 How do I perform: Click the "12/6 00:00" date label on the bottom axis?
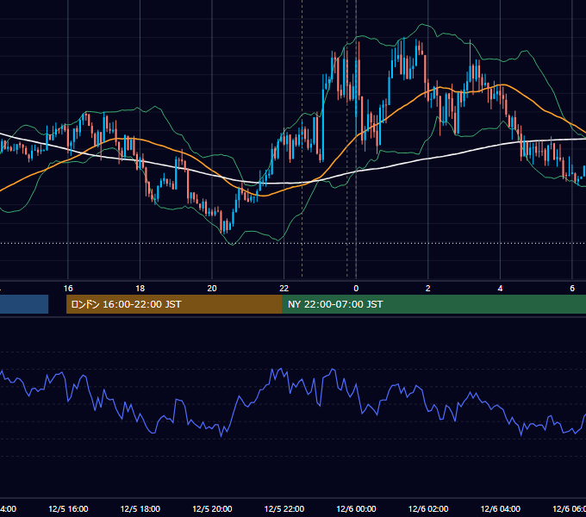click(x=356, y=509)
